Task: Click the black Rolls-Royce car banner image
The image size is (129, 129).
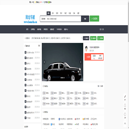Action: coord(63,62)
